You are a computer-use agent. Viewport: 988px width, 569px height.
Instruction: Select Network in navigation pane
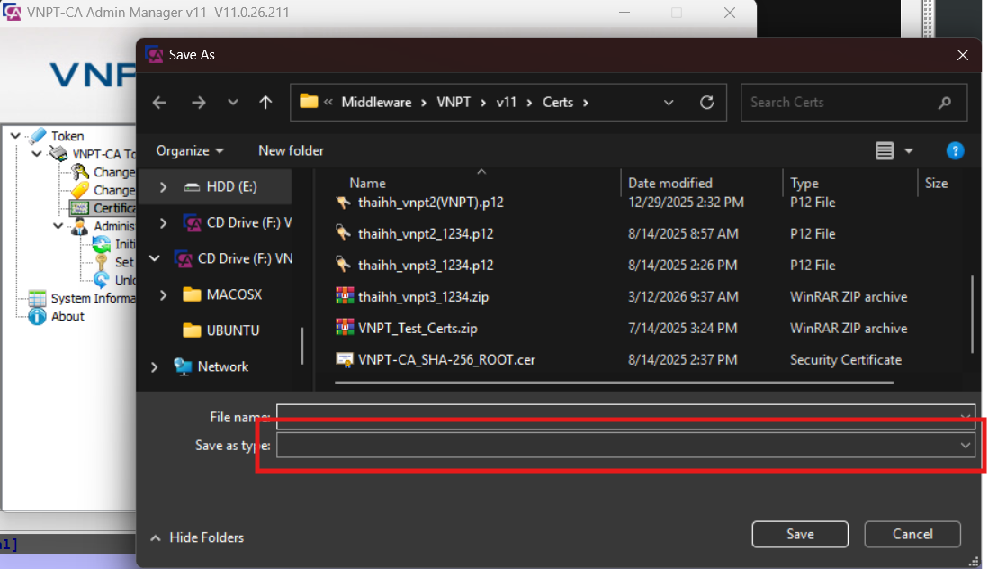222,366
